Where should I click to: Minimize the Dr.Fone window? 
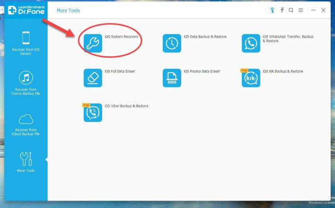pos(313,10)
